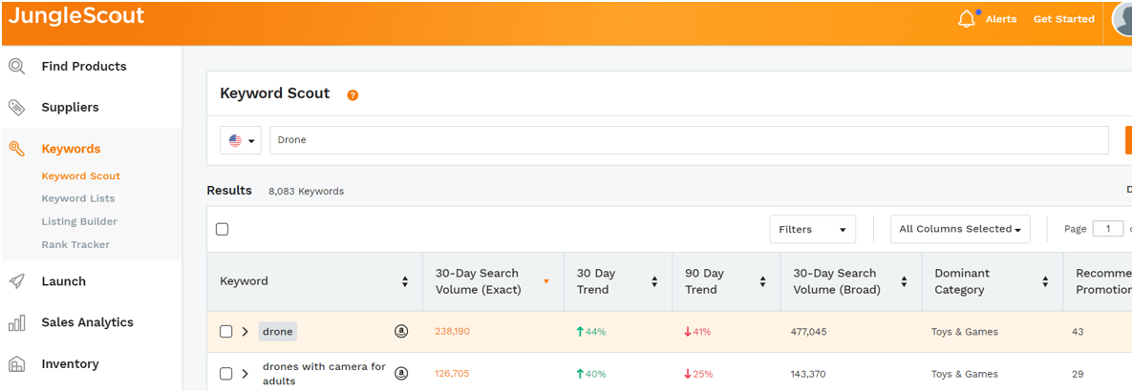Sort by Dominant Category arrows
1133x391 pixels.
tap(1045, 282)
